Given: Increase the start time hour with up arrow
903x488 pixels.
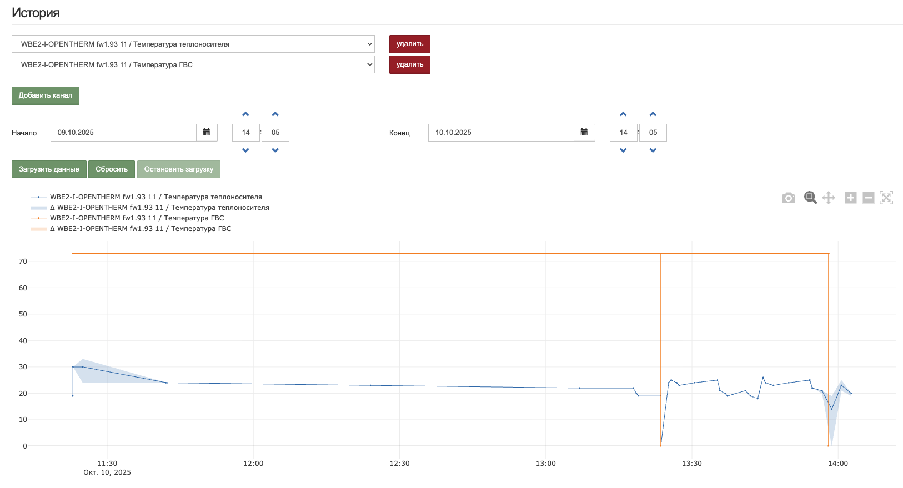Looking at the screenshot, I should 245,114.
